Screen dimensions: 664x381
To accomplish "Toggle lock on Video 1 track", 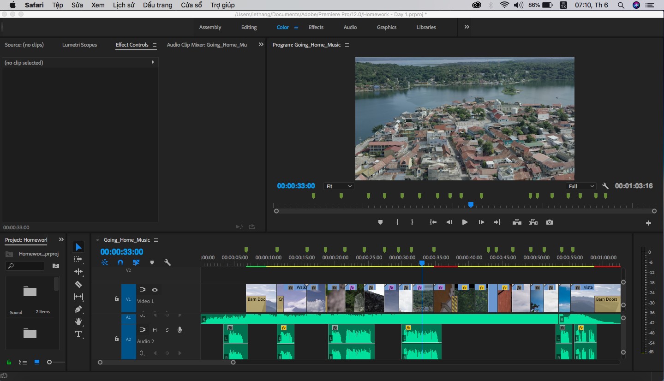I will click(x=117, y=299).
